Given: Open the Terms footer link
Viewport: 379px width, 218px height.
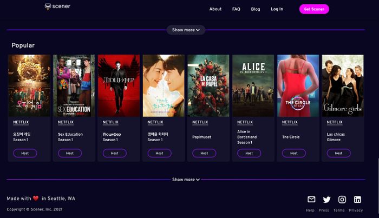Looking at the screenshot, I should point(339,210).
